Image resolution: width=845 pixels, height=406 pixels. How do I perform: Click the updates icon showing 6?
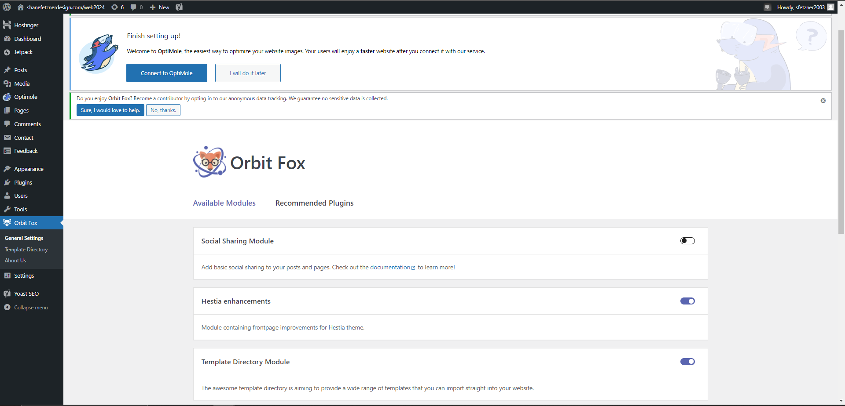[x=118, y=7]
